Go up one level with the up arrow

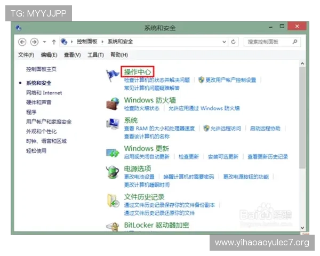coord(54,42)
